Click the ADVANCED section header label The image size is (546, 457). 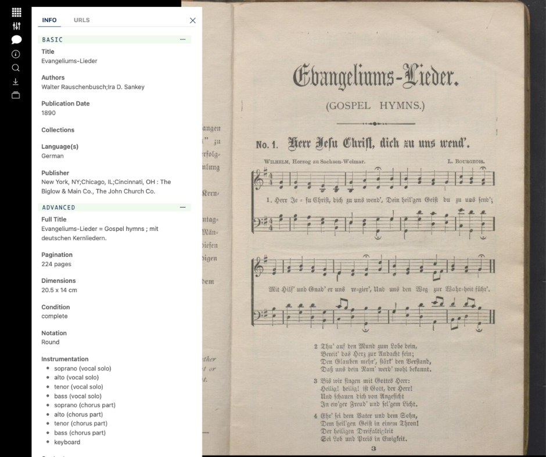point(59,207)
